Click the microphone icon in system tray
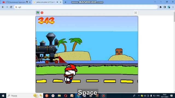 (151, 96)
